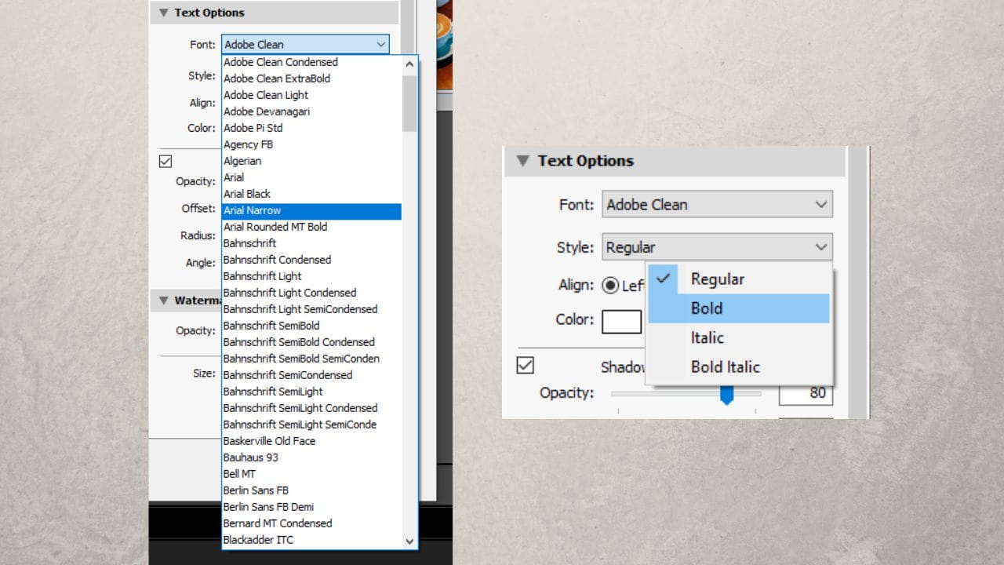Select Bahnschrift SemiLight SemiConde font
Image resolution: width=1004 pixels, height=565 pixels.
tap(311, 425)
